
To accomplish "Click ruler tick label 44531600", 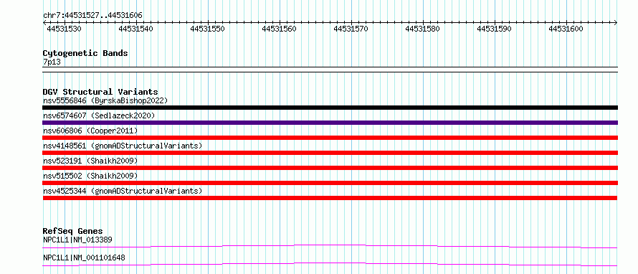I will coord(566,29).
